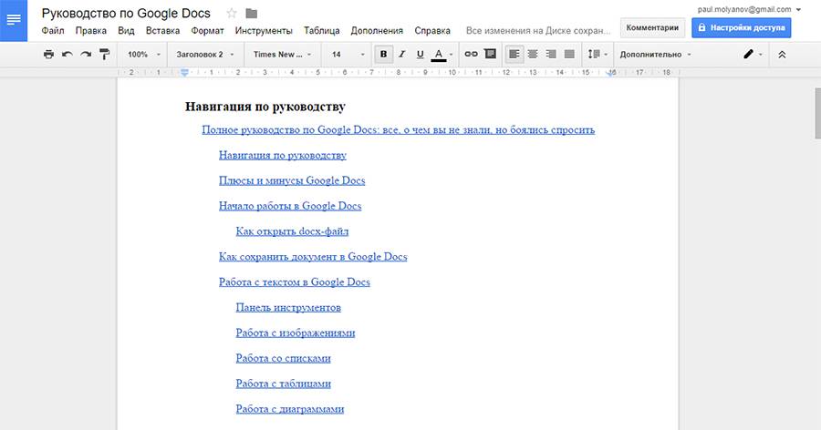Toggle Italic formatting
Viewport: 821px width, 430px height.
pos(401,55)
